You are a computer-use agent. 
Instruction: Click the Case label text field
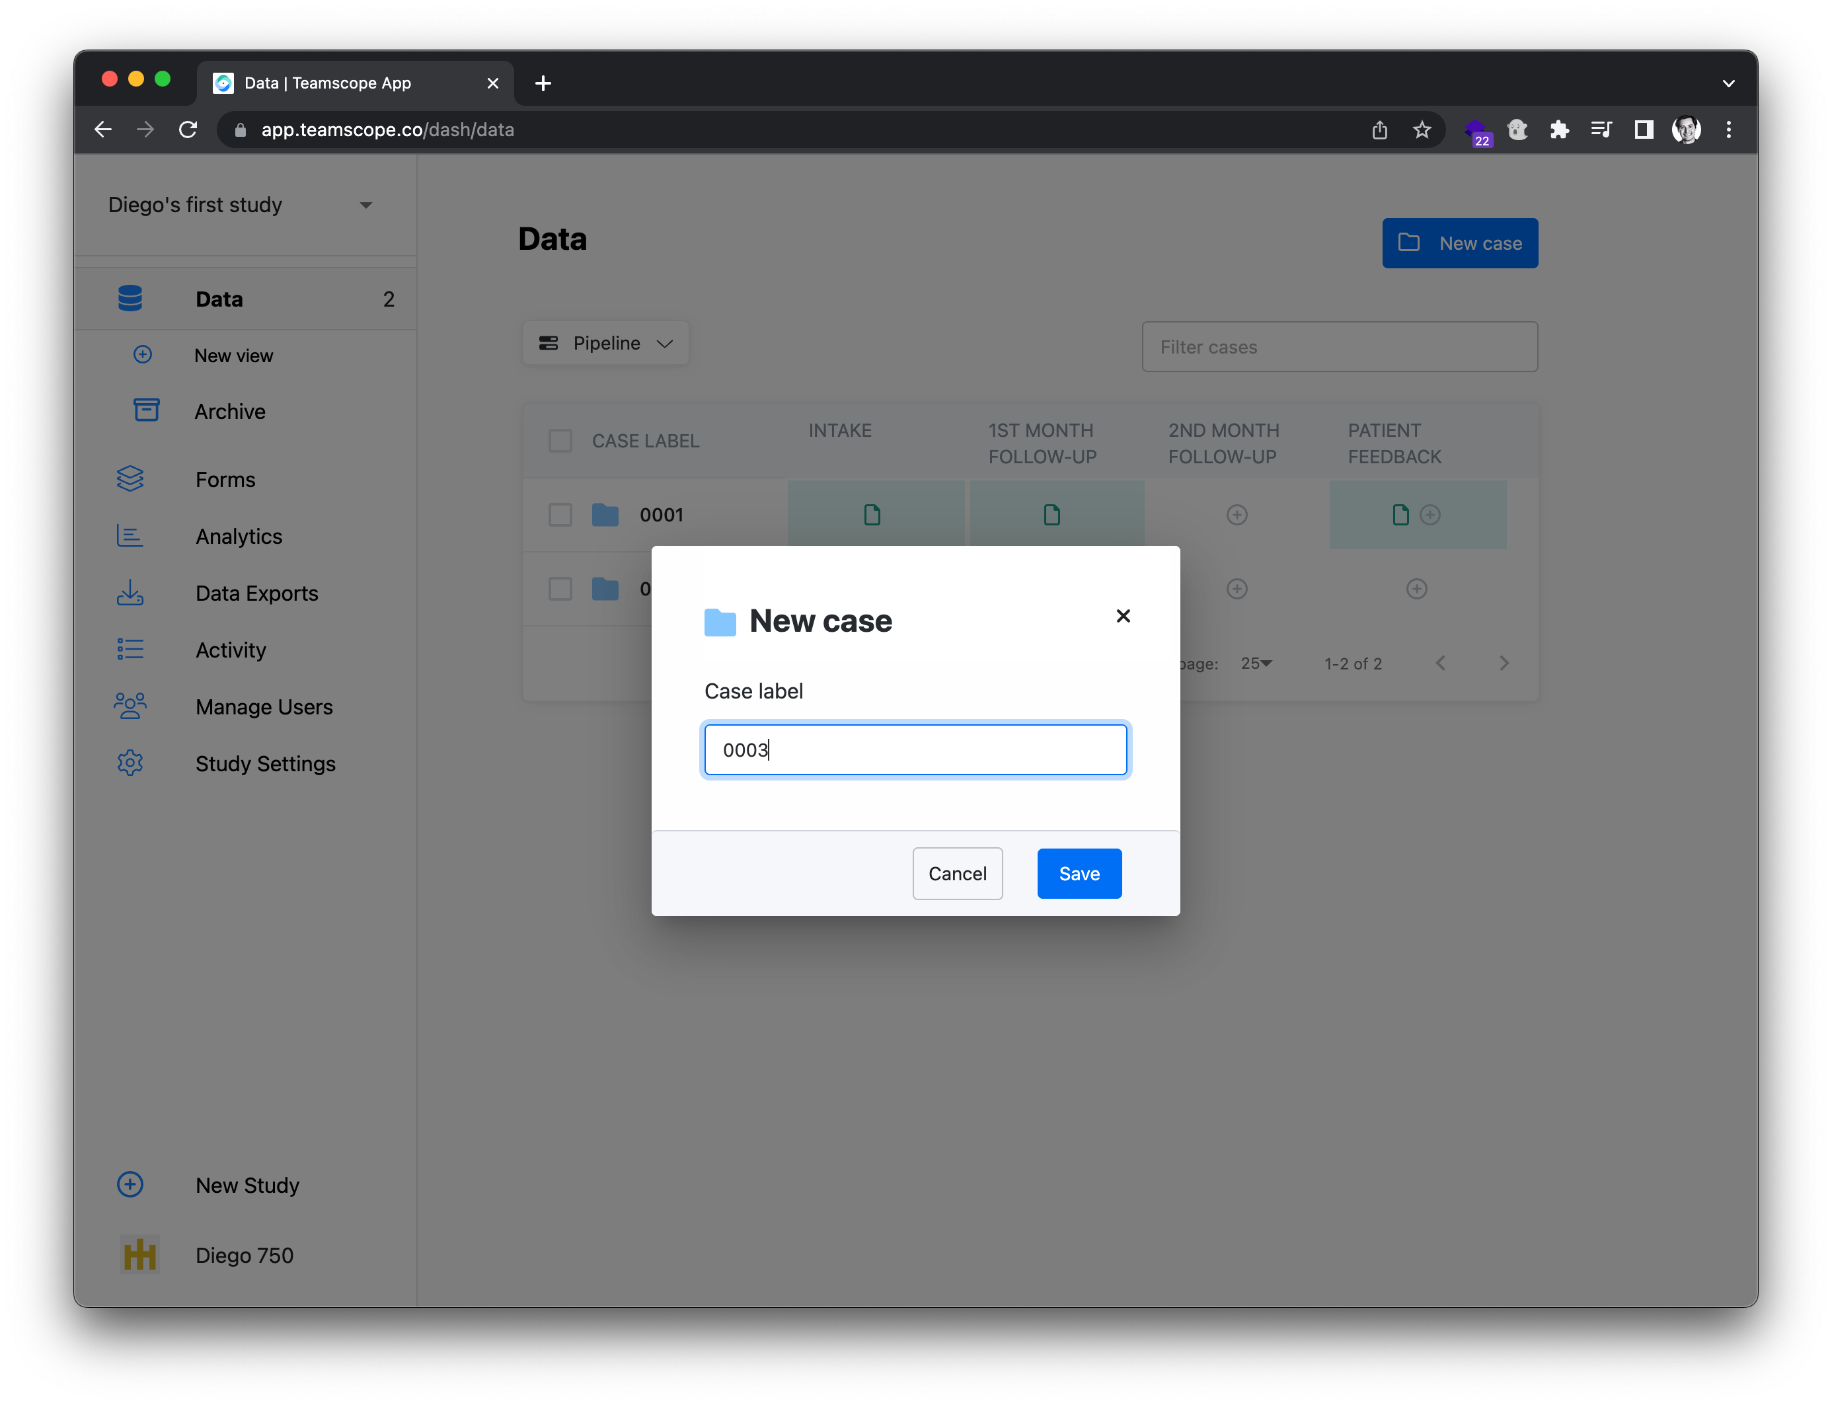pyautogui.click(x=915, y=750)
